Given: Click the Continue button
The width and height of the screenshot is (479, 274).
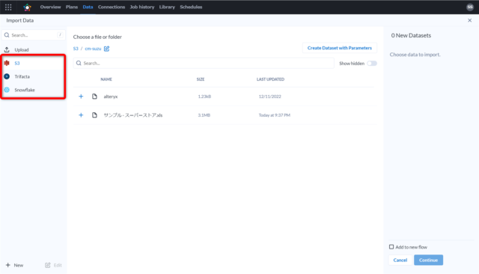Looking at the screenshot, I should click(428, 260).
